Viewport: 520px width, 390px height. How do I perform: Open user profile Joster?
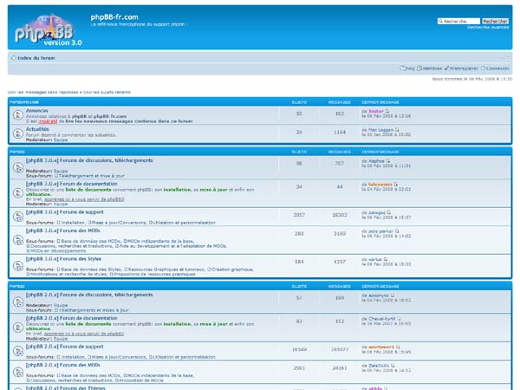click(376, 111)
